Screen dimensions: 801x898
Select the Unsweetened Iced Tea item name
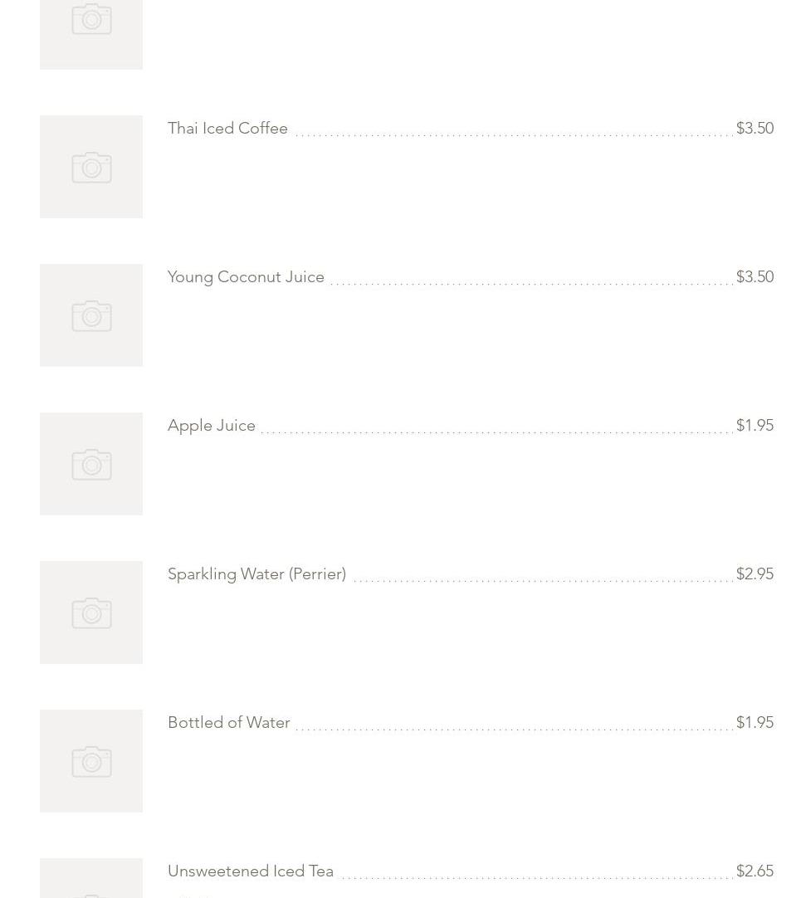tap(251, 871)
